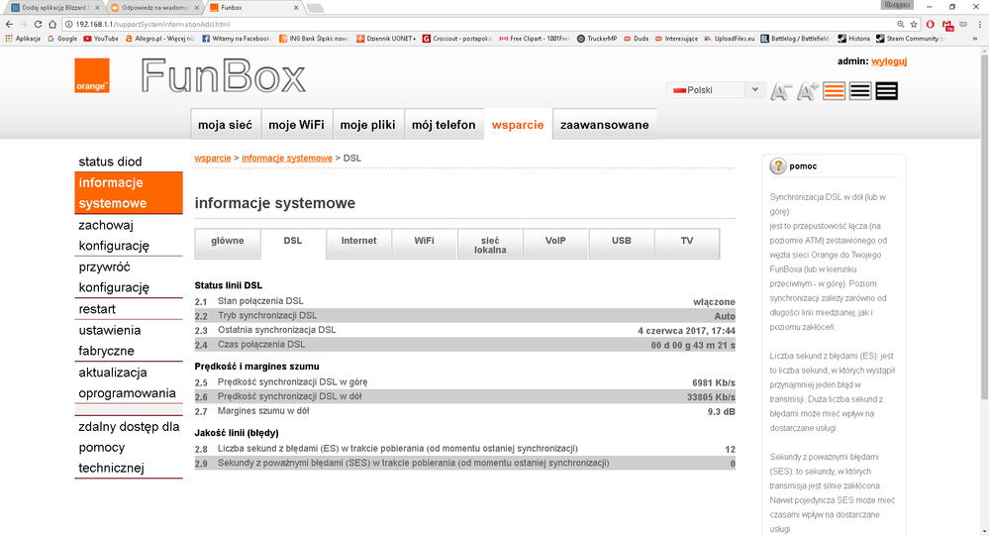
Task: Open aktualizacja oprogramowania in sidebar
Action: click(x=129, y=382)
